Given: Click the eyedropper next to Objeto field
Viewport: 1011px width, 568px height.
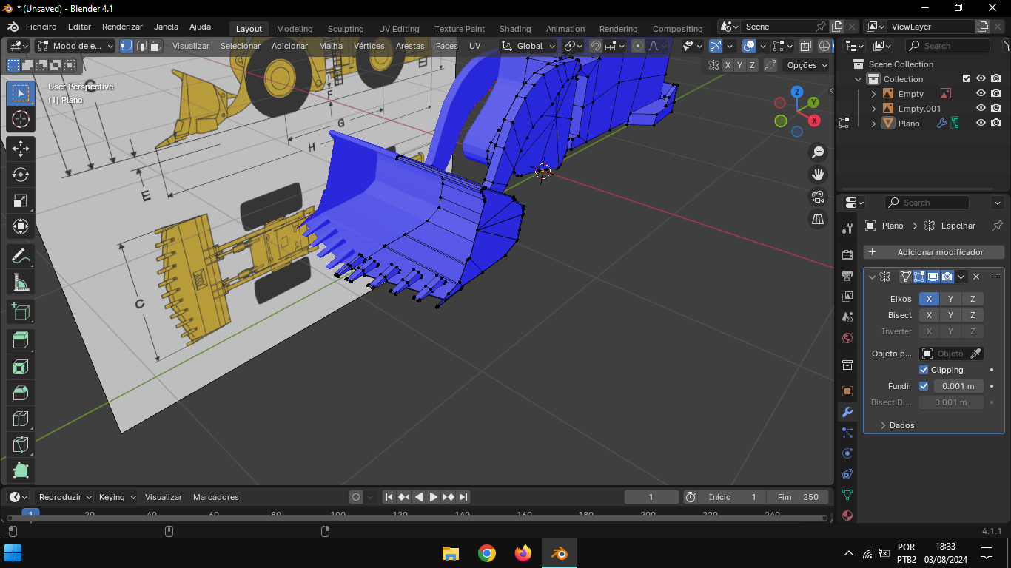Looking at the screenshot, I should (x=976, y=354).
